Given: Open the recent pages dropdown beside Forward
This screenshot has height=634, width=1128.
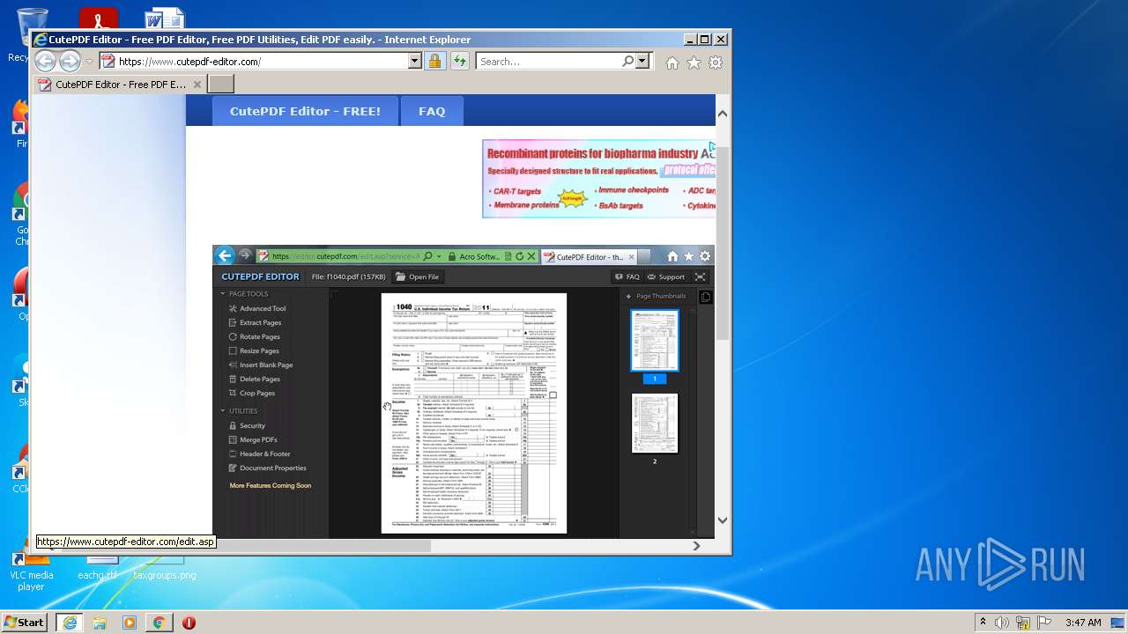Looking at the screenshot, I should [89, 62].
